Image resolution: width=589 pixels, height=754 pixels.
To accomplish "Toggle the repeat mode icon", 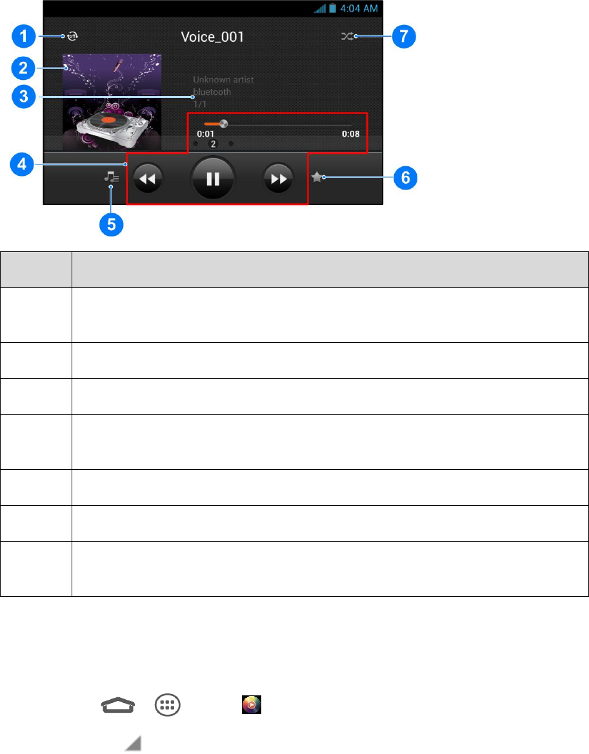I will click(x=73, y=36).
